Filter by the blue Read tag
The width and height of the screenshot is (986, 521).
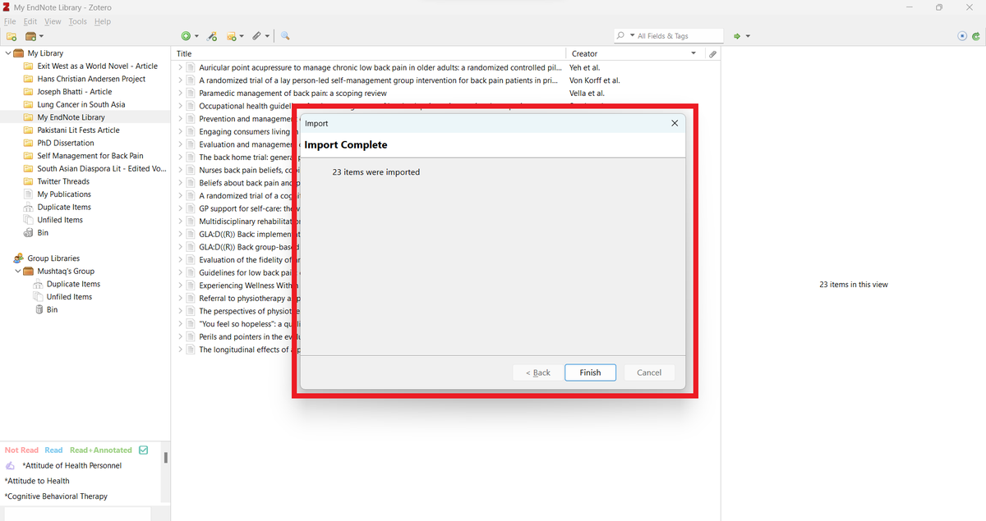click(53, 450)
